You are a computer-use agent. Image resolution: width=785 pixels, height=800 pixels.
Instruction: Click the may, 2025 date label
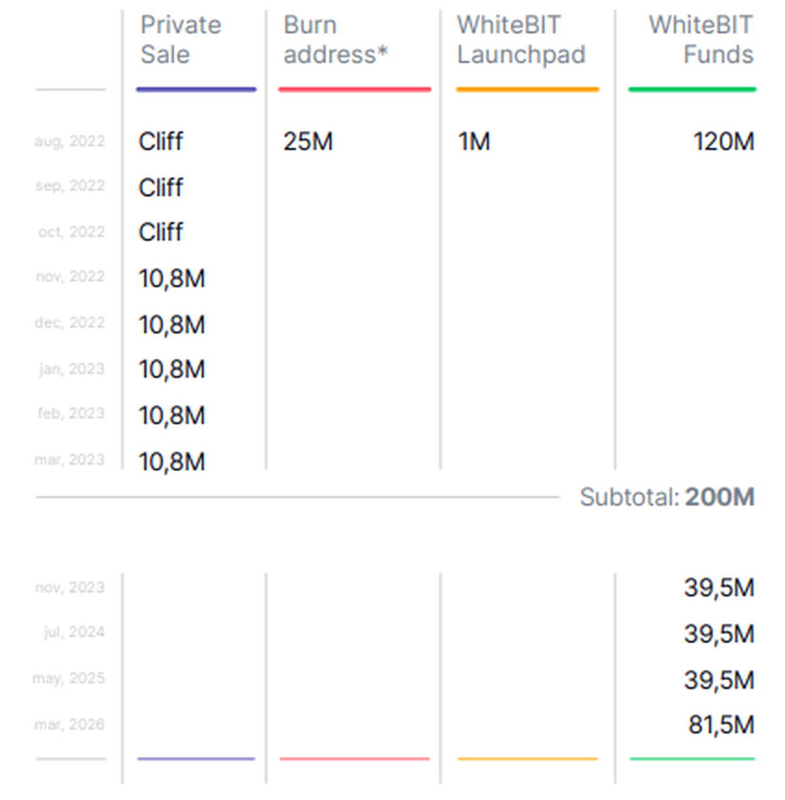point(69,678)
